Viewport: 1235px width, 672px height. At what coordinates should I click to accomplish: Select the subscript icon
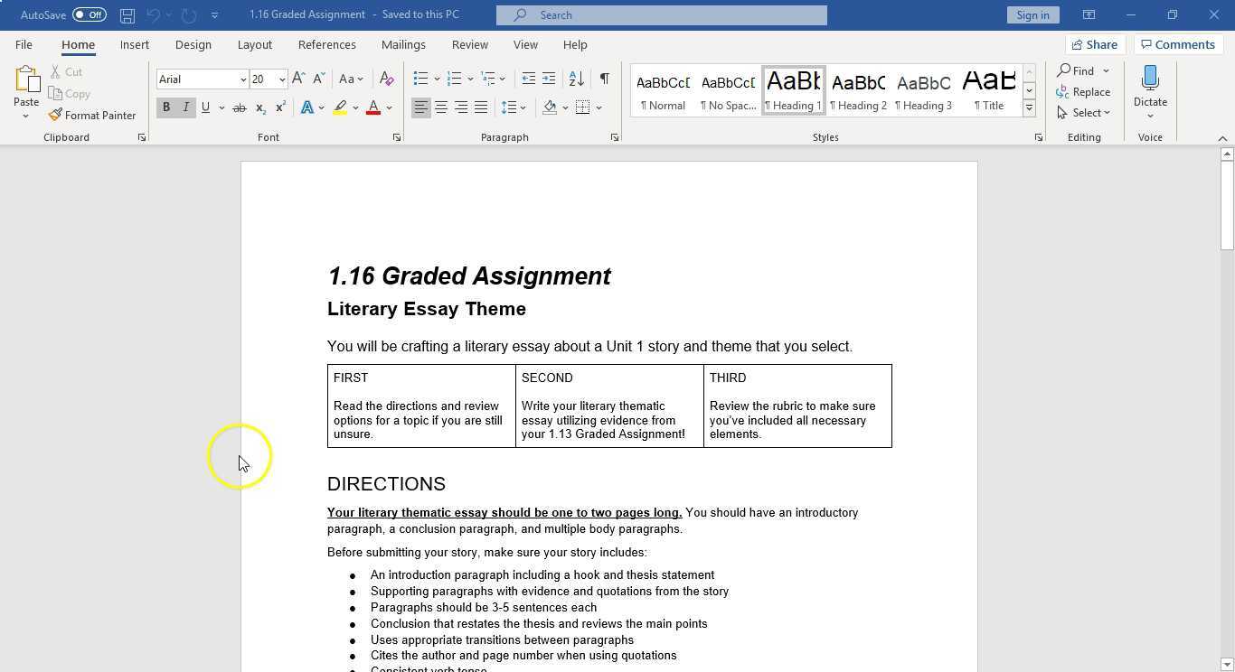(259, 107)
